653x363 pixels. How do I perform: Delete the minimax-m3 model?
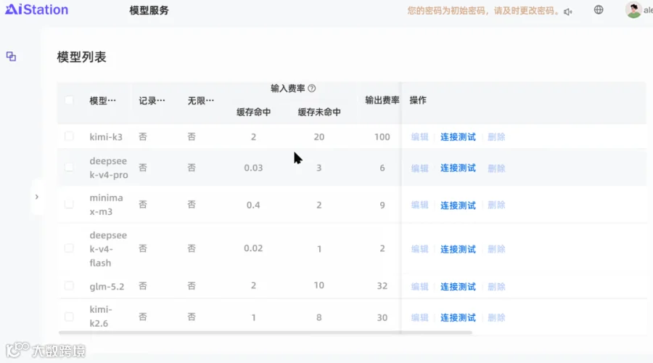[x=496, y=205]
